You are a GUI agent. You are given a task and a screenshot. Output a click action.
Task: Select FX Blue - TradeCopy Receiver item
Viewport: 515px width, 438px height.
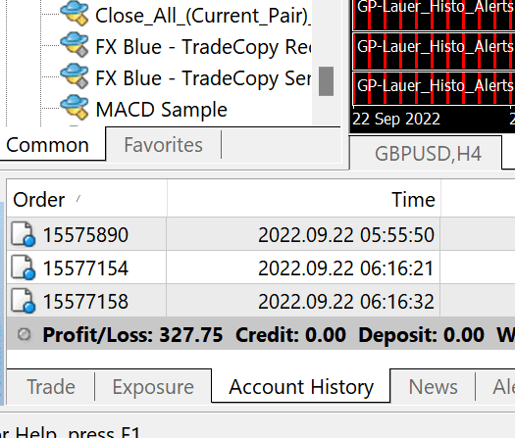coord(203,47)
